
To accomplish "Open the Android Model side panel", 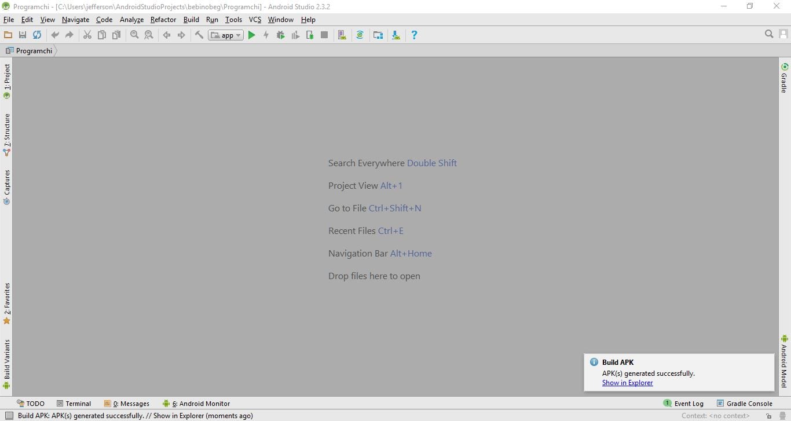I will 784,361.
